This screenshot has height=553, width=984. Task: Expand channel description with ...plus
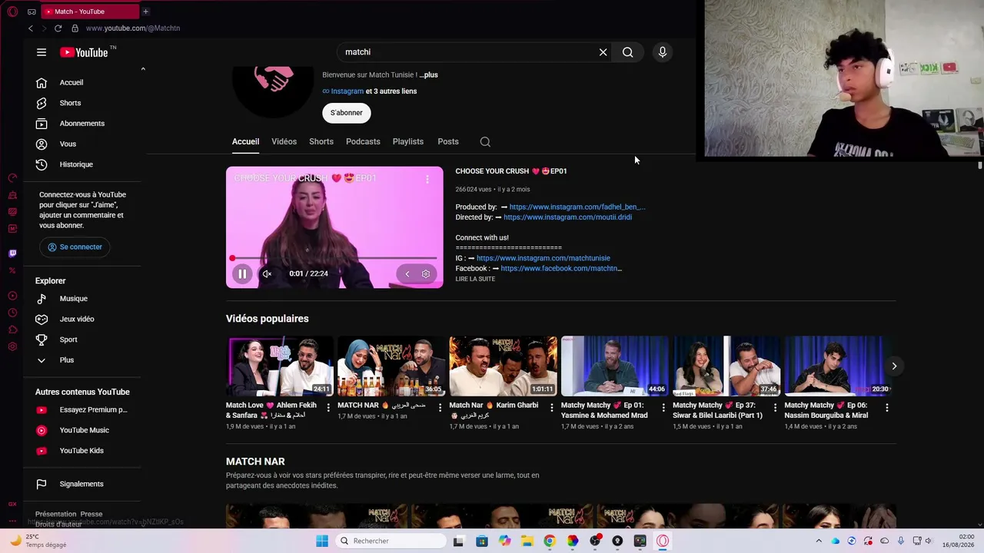pos(428,75)
